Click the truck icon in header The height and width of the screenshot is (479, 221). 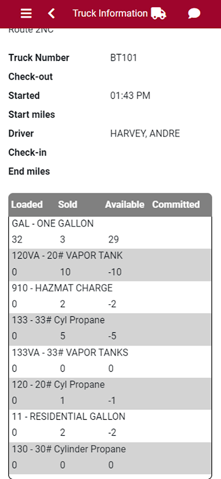coord(158,13)
